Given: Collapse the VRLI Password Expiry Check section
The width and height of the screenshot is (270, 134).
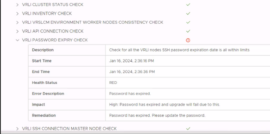Looking at the screenshot, I should click(17, 40).
